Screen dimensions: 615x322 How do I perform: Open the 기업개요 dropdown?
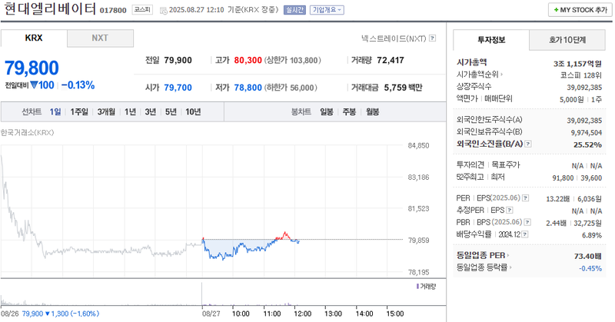[327, 10]
